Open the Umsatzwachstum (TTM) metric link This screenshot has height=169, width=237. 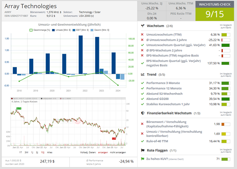pyautogui.click(x=164, y=34)
